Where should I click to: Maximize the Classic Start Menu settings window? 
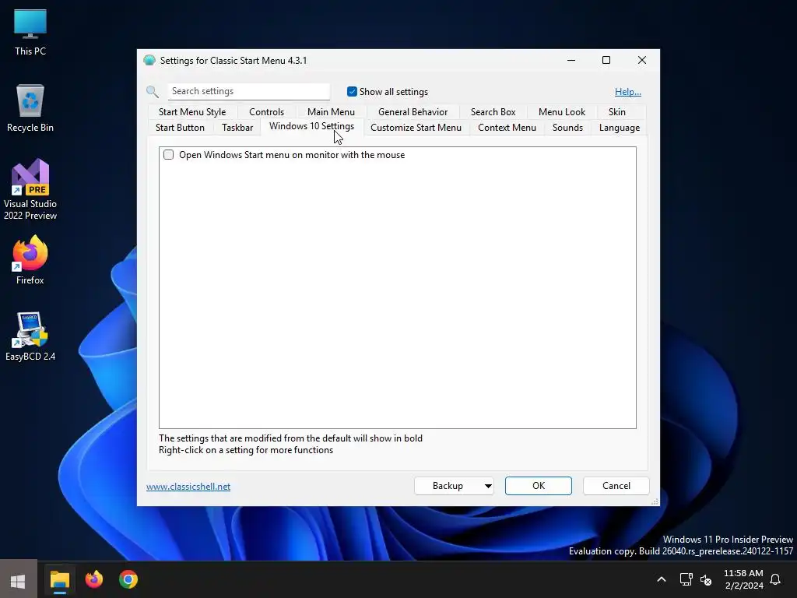[606, 60]
